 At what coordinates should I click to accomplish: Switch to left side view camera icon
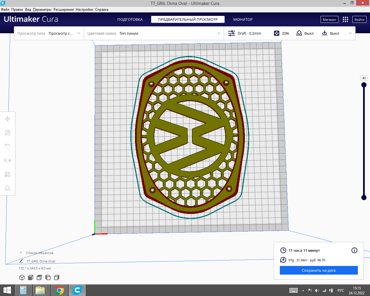click(48, 277)
